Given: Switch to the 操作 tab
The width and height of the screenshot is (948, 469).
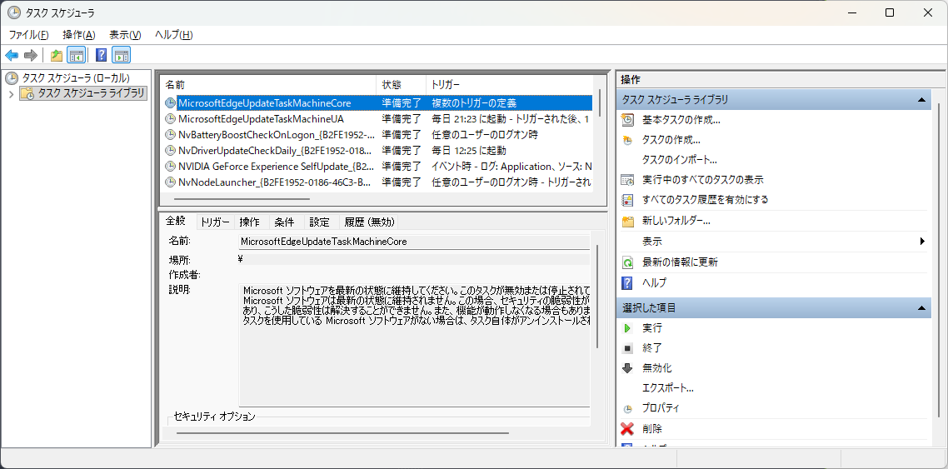Looking at the screenshot, I should click(x=250, y=222).
